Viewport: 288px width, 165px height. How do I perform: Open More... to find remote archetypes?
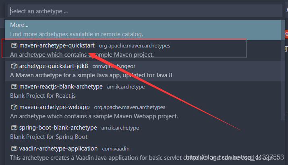click(x=143, y=30)
